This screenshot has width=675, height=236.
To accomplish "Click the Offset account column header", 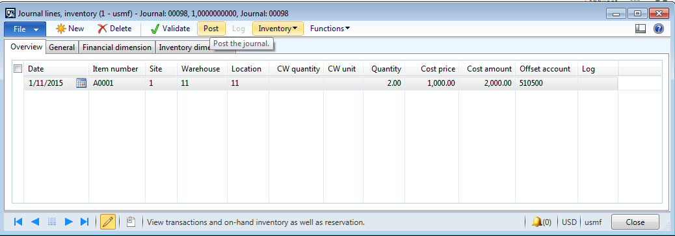I will 546,69.
